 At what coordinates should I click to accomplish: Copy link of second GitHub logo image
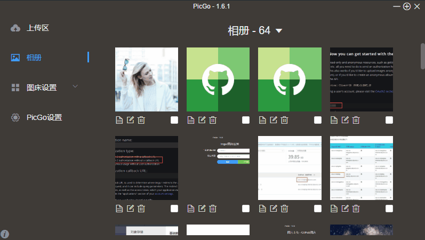[x=262, y=120]
